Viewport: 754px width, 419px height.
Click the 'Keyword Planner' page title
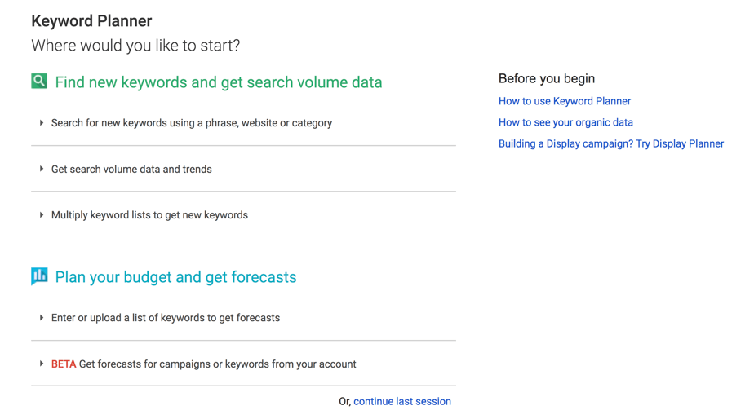91,21
